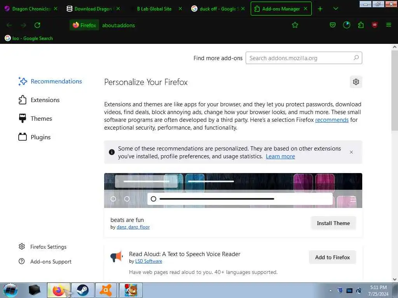The width and height of the screenshot is (398, 298).
Task: Click the page scrollbar up arrow
Action: (395, 47)
